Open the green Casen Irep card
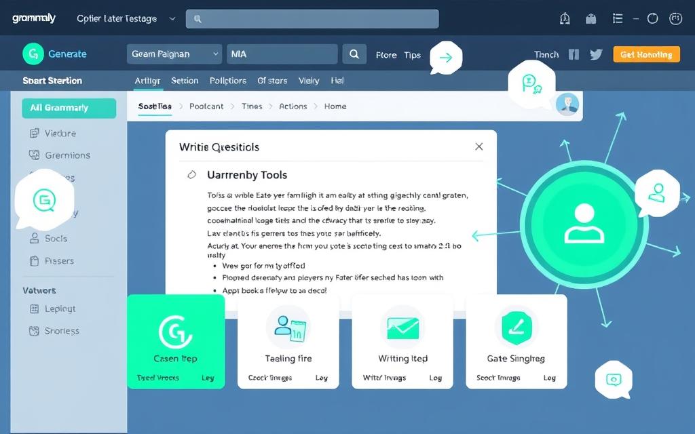 (x=176, y=342)
